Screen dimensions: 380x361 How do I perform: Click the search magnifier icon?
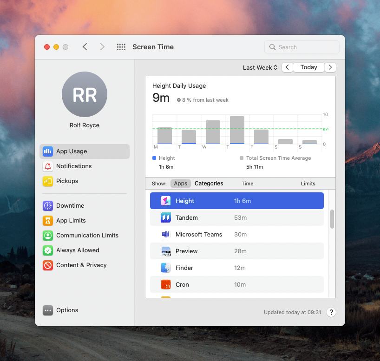tap(272, 47)
